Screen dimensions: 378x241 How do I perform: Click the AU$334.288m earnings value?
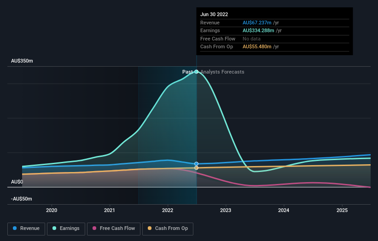258,30
